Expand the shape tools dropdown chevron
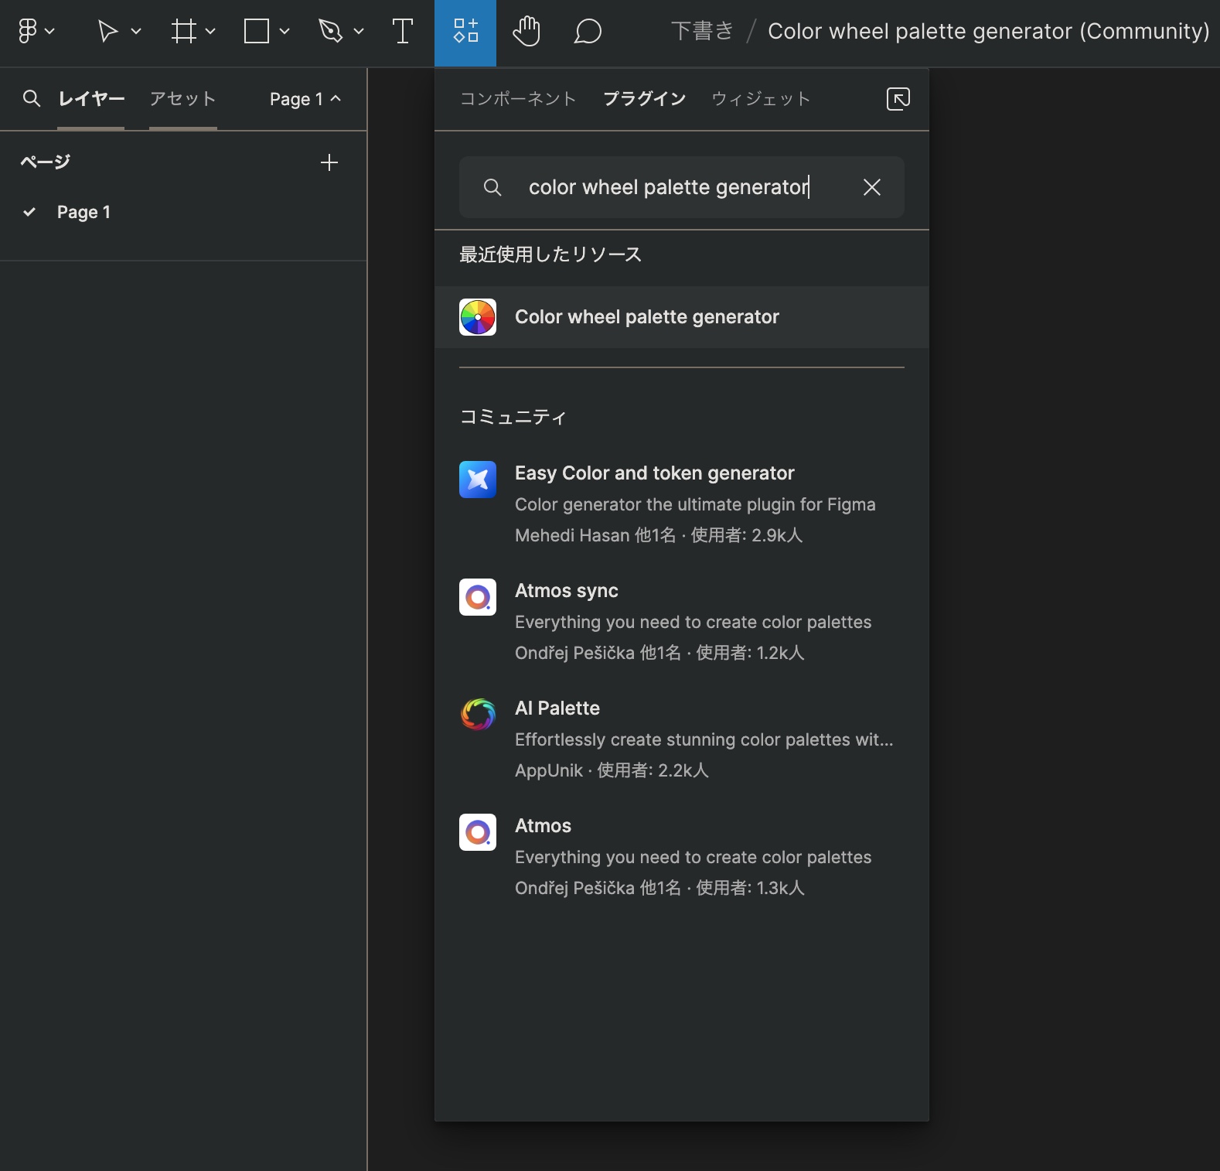This screenshot has width=1220, height=1171. [x=285, y=32]
